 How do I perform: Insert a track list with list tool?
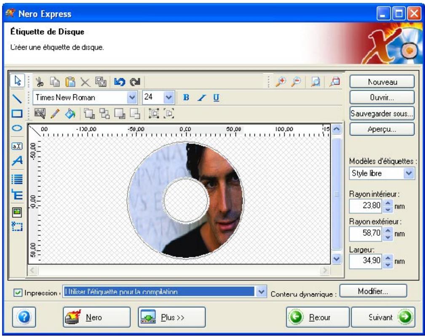(x=17, y=179)
